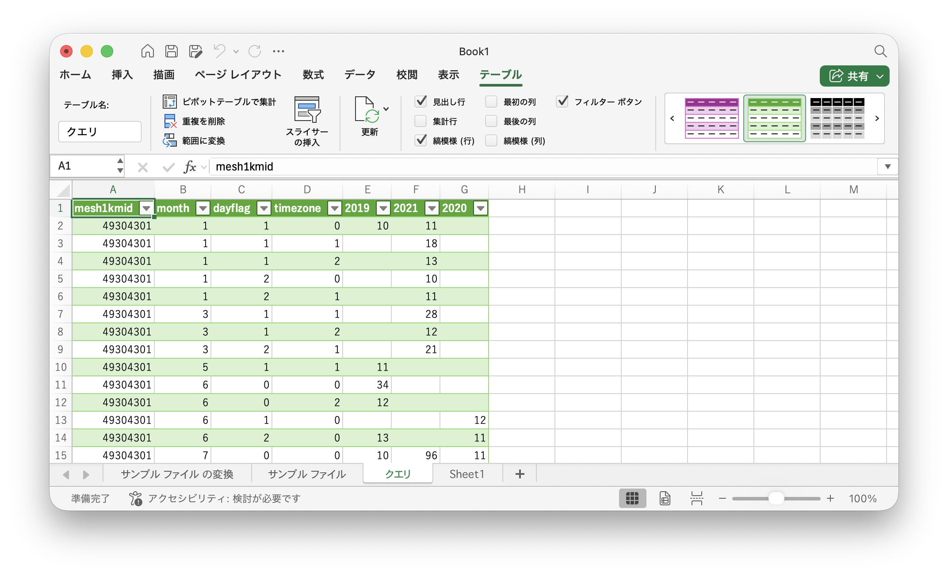The width and height of the screenshot is (948, 576).
Task: Click the table name input field
Action: click(100, 132)
